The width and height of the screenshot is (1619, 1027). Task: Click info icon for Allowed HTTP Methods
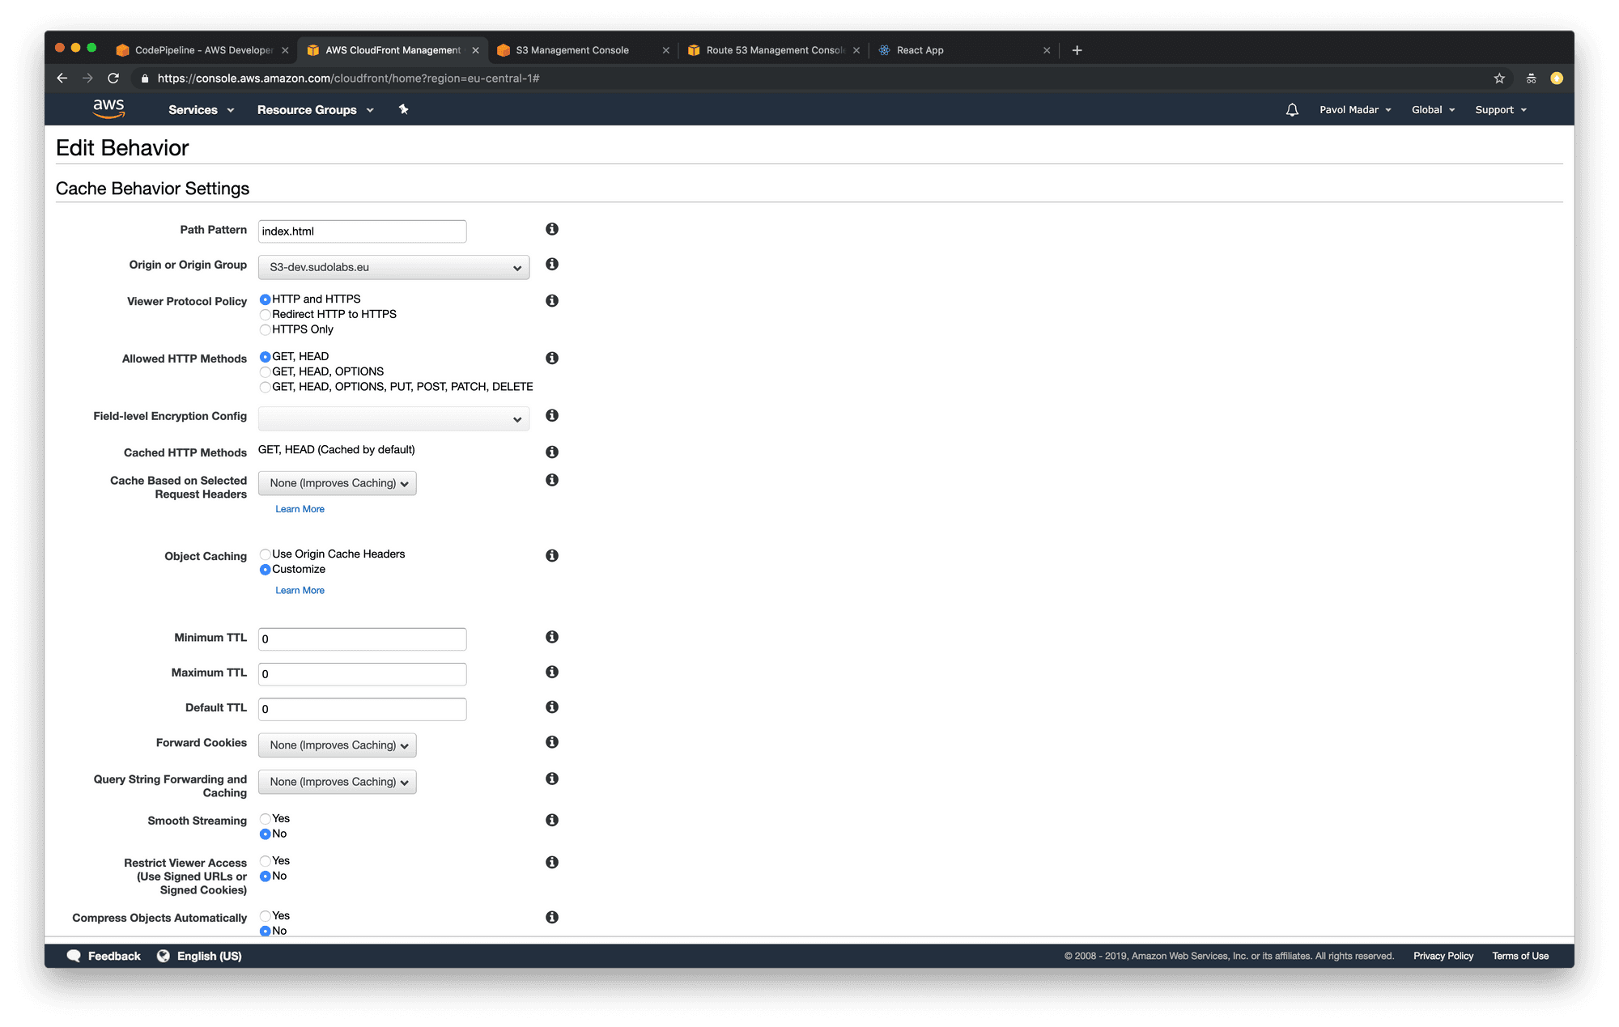click(552, 358)
